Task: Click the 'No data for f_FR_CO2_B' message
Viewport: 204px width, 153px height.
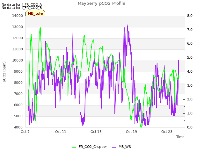Action: [x=22, y=8]
